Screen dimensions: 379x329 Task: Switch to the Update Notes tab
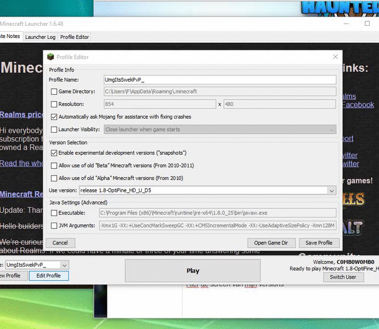(x=11, y=36)
